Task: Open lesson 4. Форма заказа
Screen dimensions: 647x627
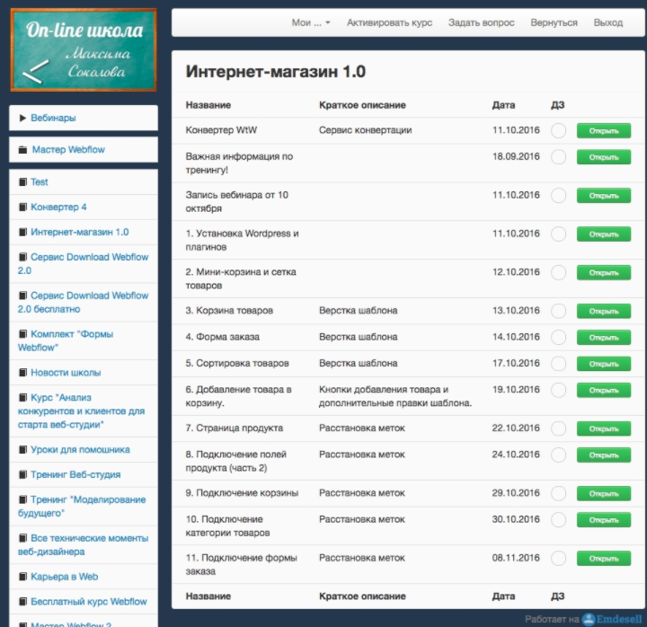Action: coord(604,338)
